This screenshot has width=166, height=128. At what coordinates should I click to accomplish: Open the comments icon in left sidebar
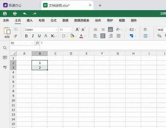click(5, 58)
